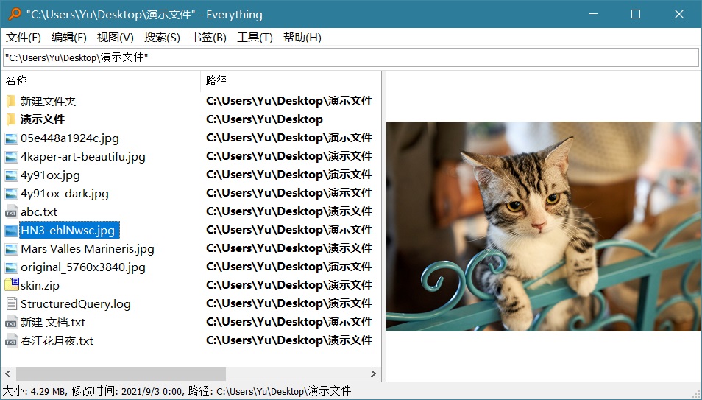The width and height of the screenshot is (702, 400).
Task: Click path C:\Users\Yu\Desktop of 演示文件 row
Action: pos(264,119)
